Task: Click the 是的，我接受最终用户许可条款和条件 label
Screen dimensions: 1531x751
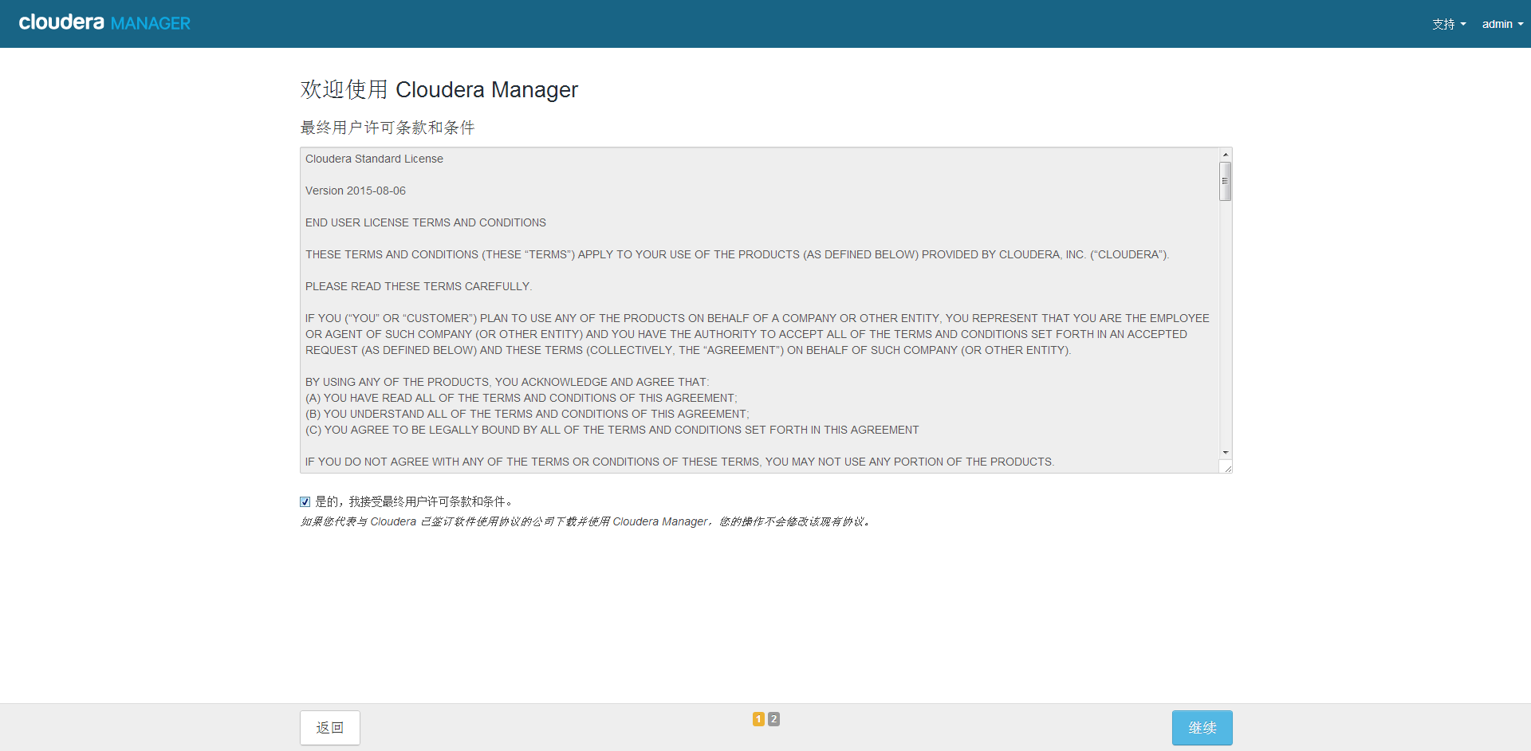Action: [415, 501]
